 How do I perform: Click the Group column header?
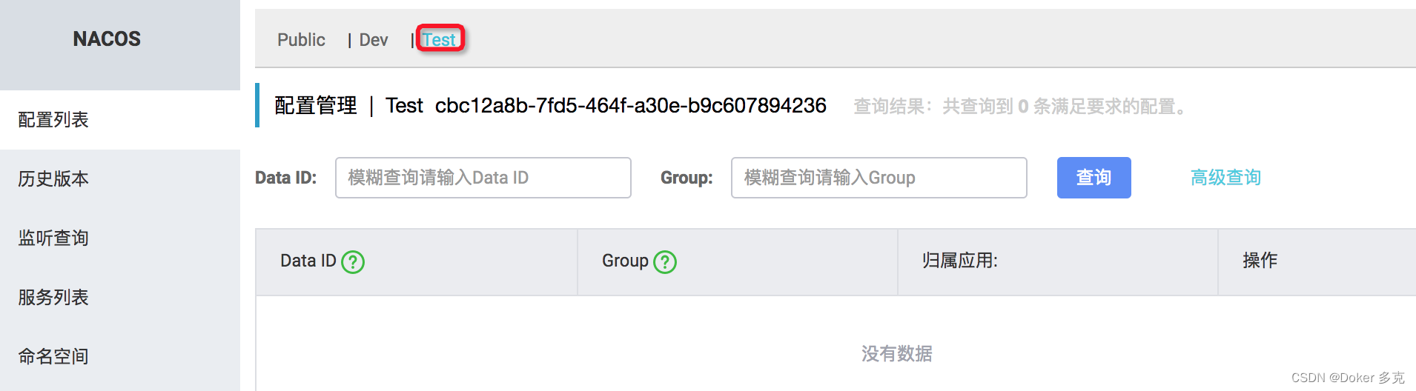coord(624,261)
